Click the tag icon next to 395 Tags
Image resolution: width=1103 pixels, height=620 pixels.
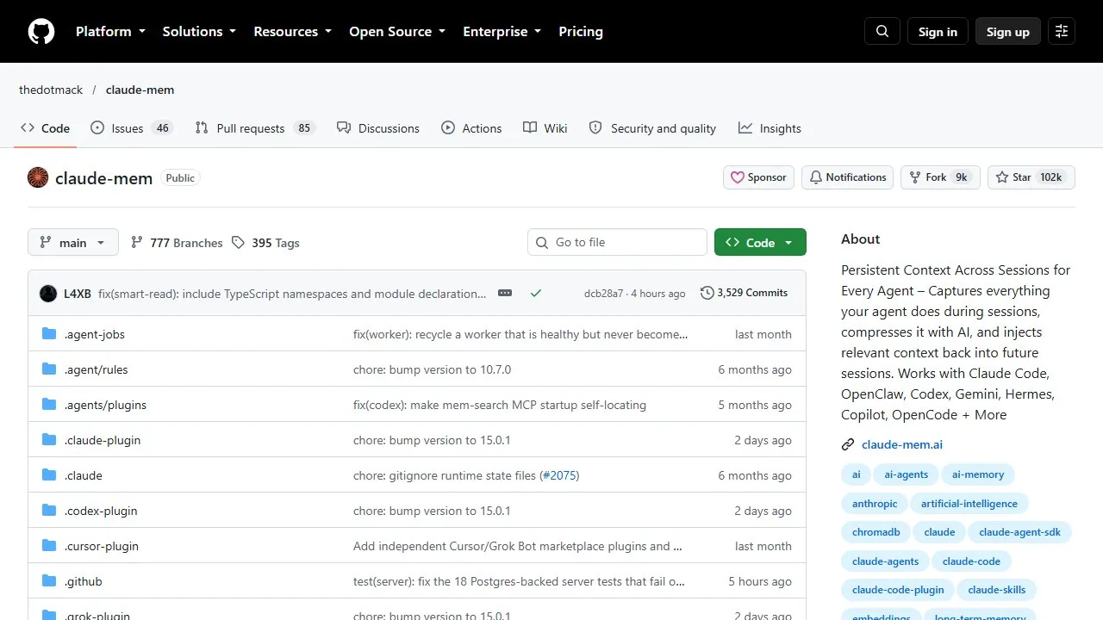[239, 243]
